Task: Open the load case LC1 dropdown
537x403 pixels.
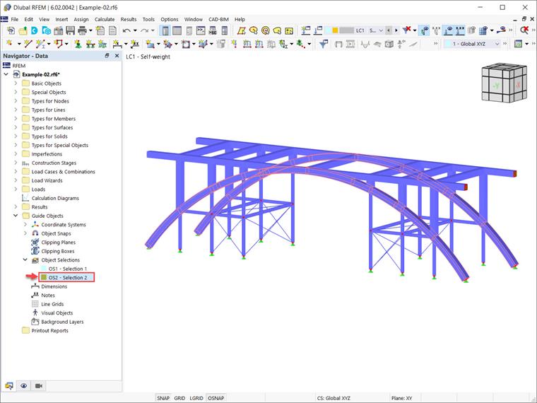Action: [x=381, y=30]
